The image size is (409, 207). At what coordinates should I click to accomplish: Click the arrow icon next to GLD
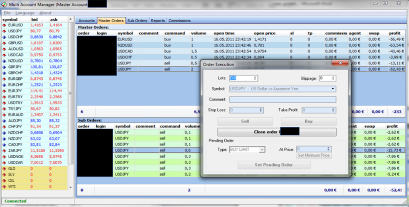click(x=5, y=169)
